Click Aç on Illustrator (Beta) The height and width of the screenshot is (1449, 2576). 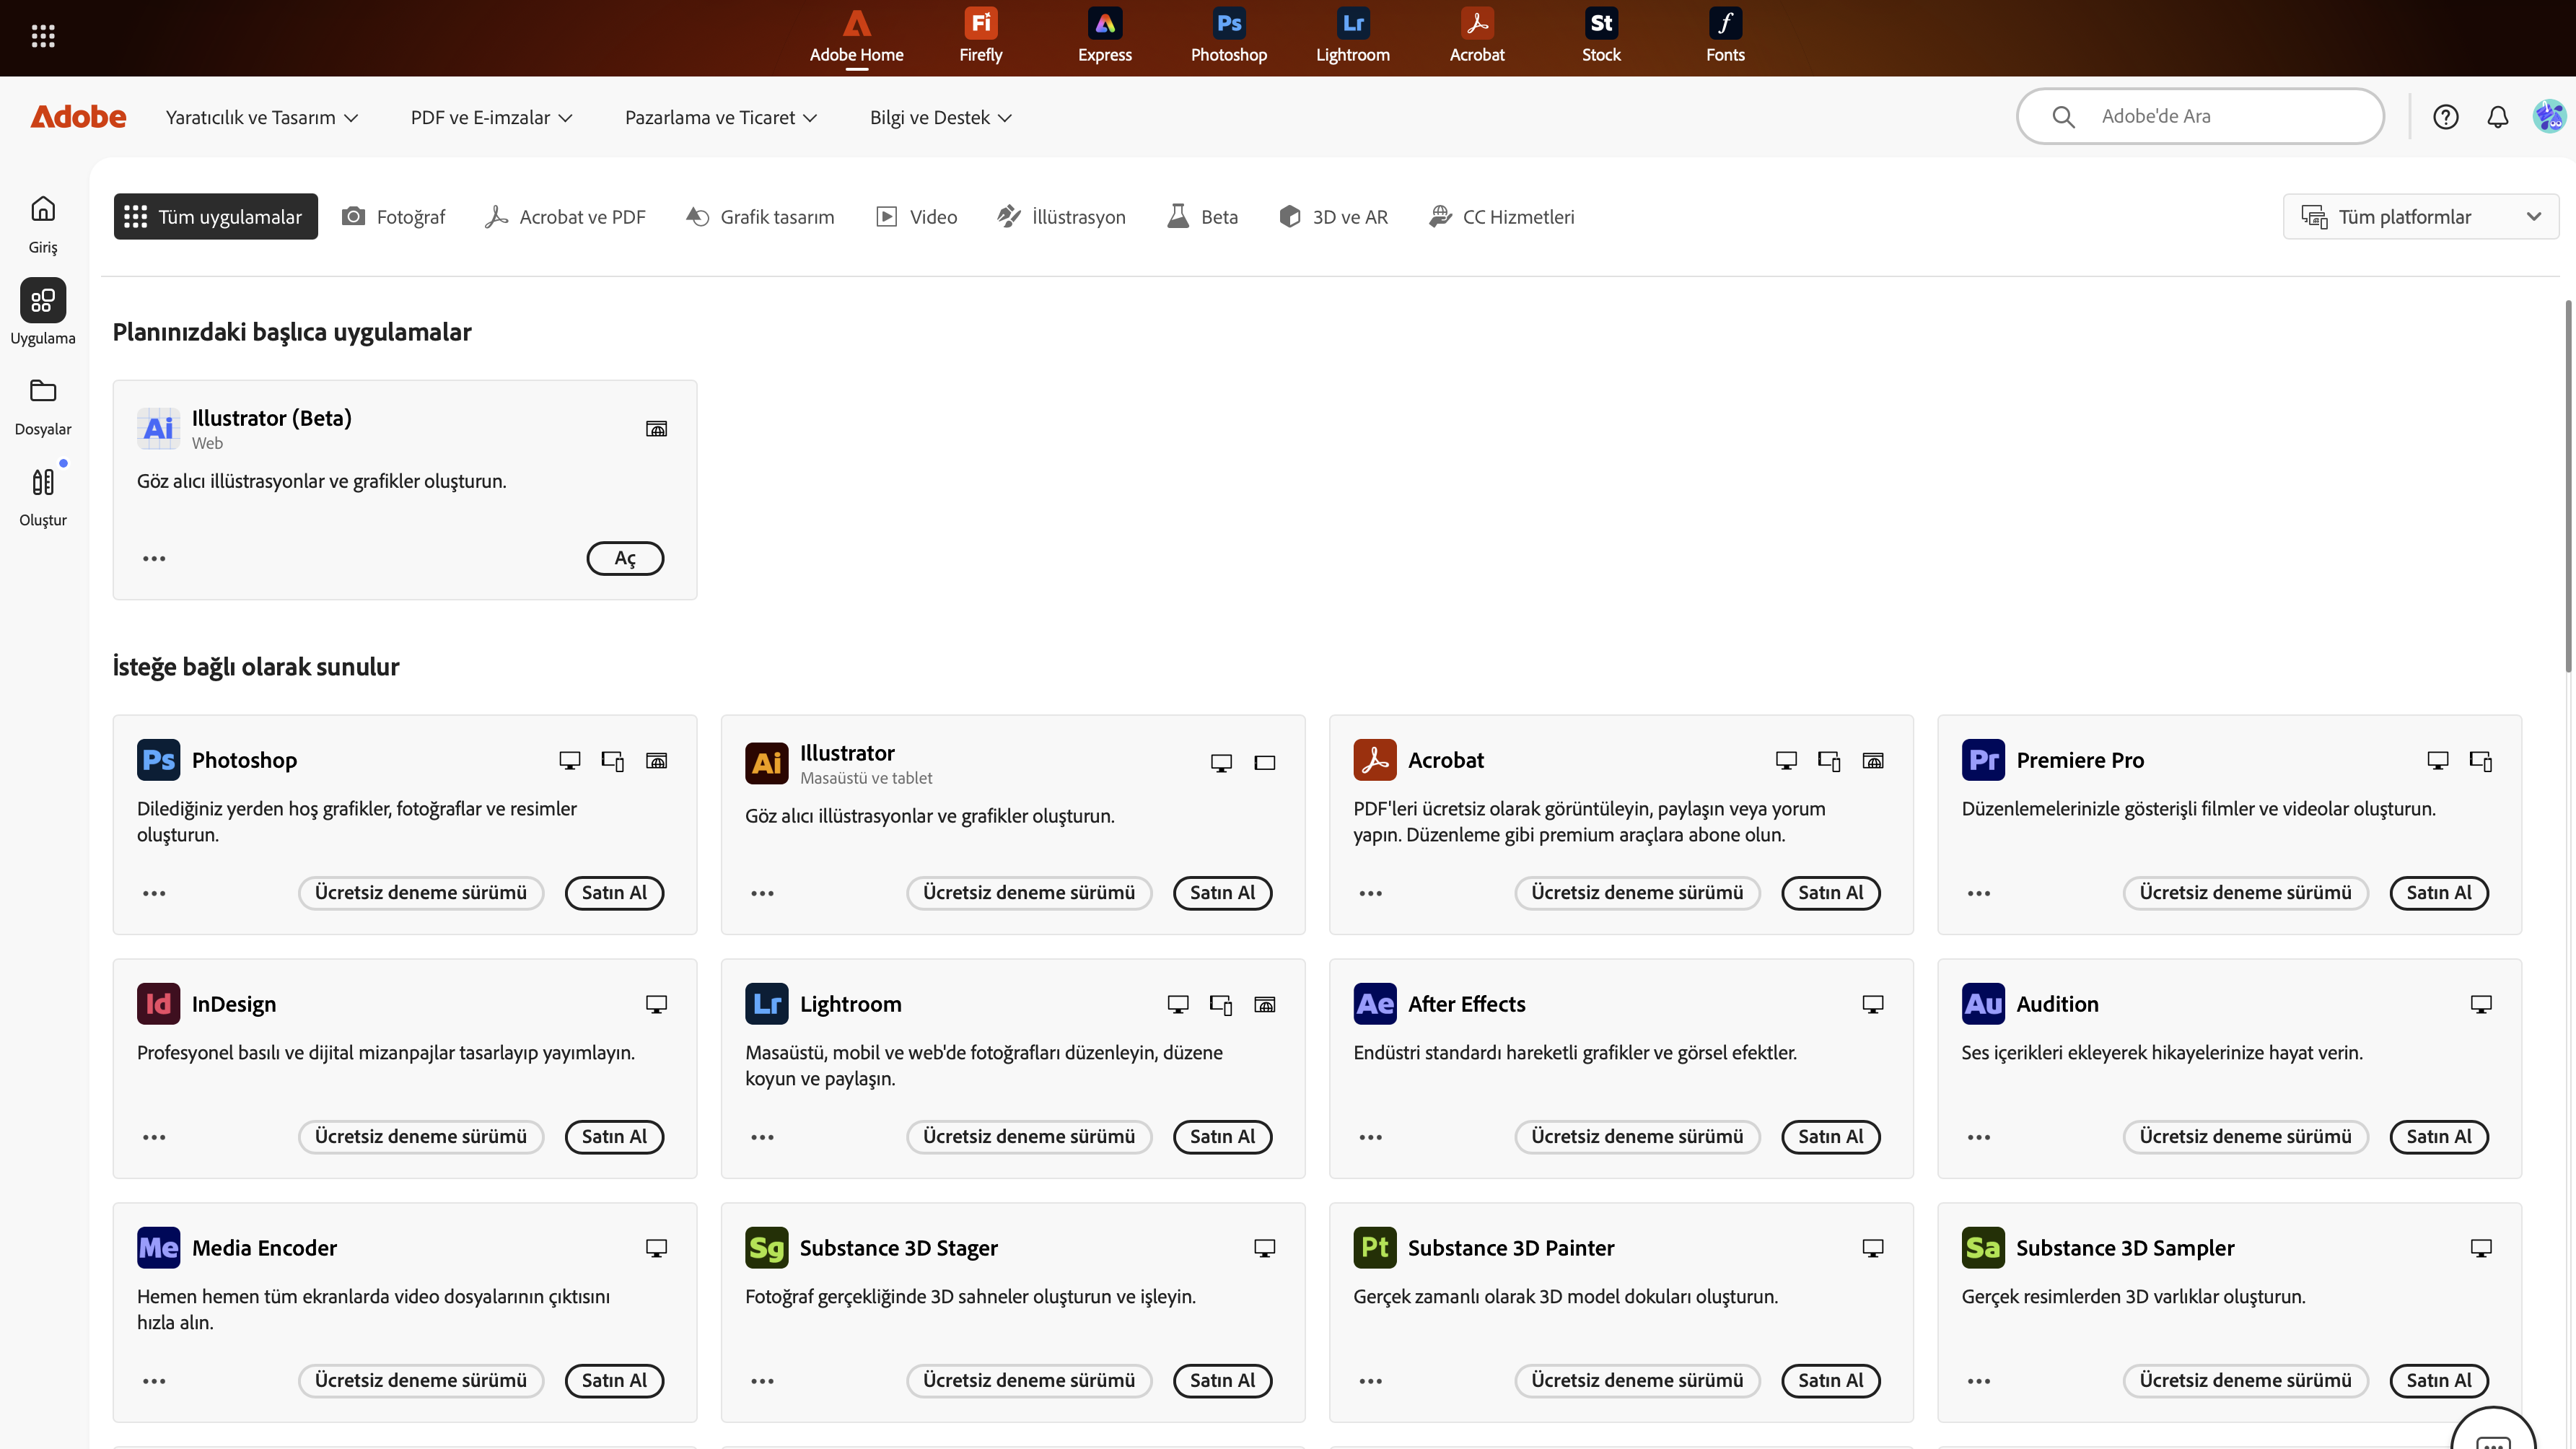[x=625, y=558]
